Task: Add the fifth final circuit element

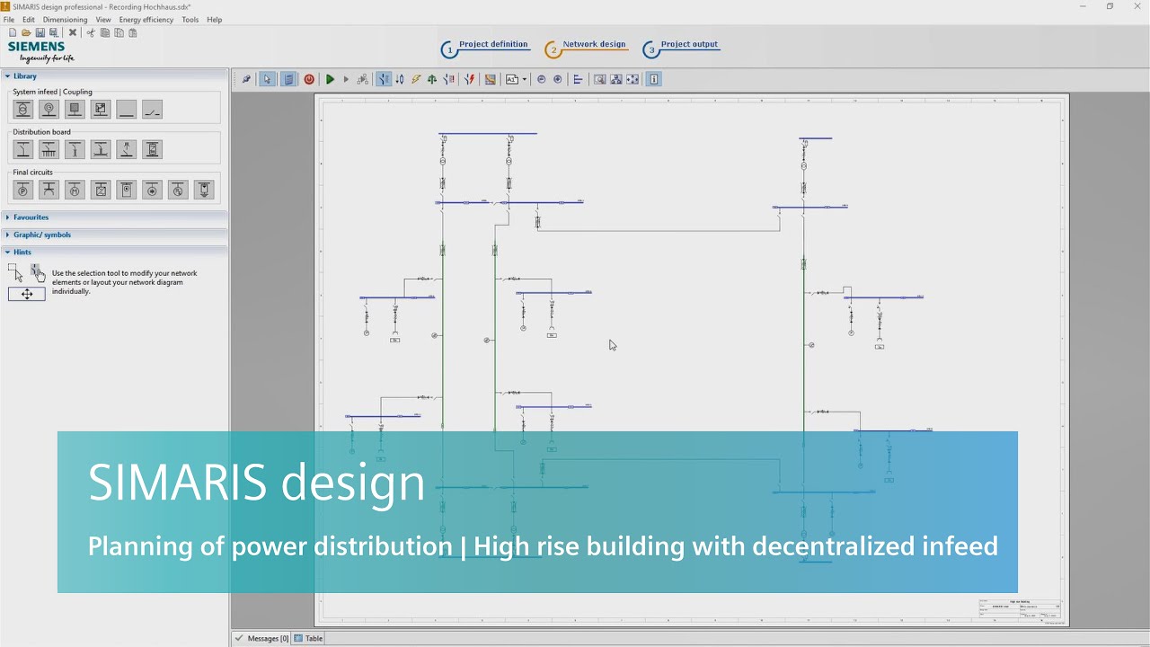Action: click(x=127, y=190)
